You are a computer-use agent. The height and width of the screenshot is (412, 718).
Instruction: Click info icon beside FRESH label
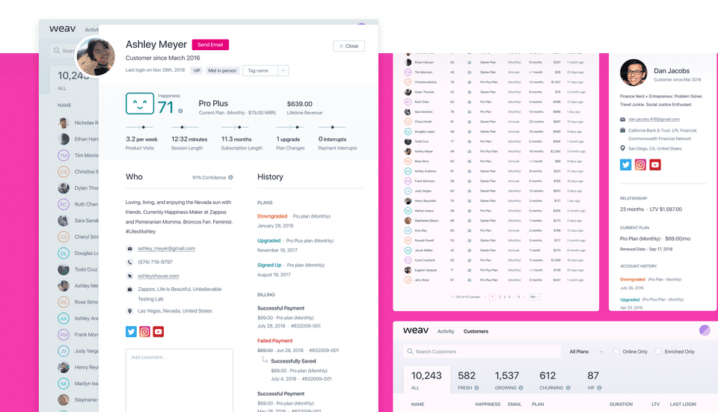pos(476,388)
